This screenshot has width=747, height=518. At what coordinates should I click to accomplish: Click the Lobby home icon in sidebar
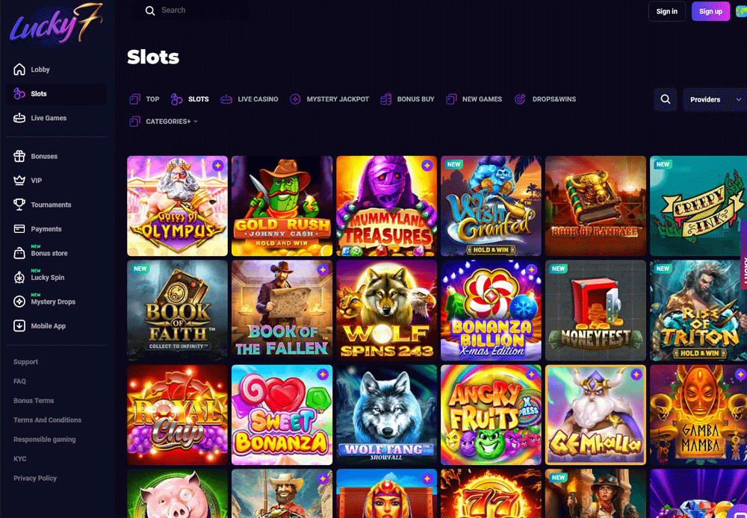click(19, 69)
